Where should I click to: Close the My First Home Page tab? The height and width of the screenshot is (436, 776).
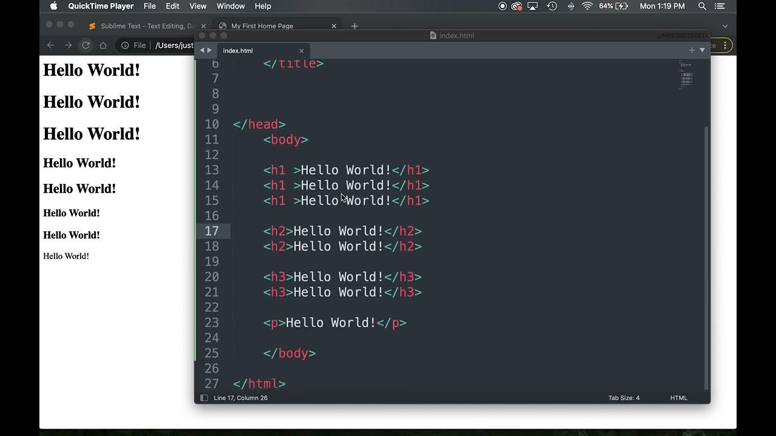tap(333, 26)
